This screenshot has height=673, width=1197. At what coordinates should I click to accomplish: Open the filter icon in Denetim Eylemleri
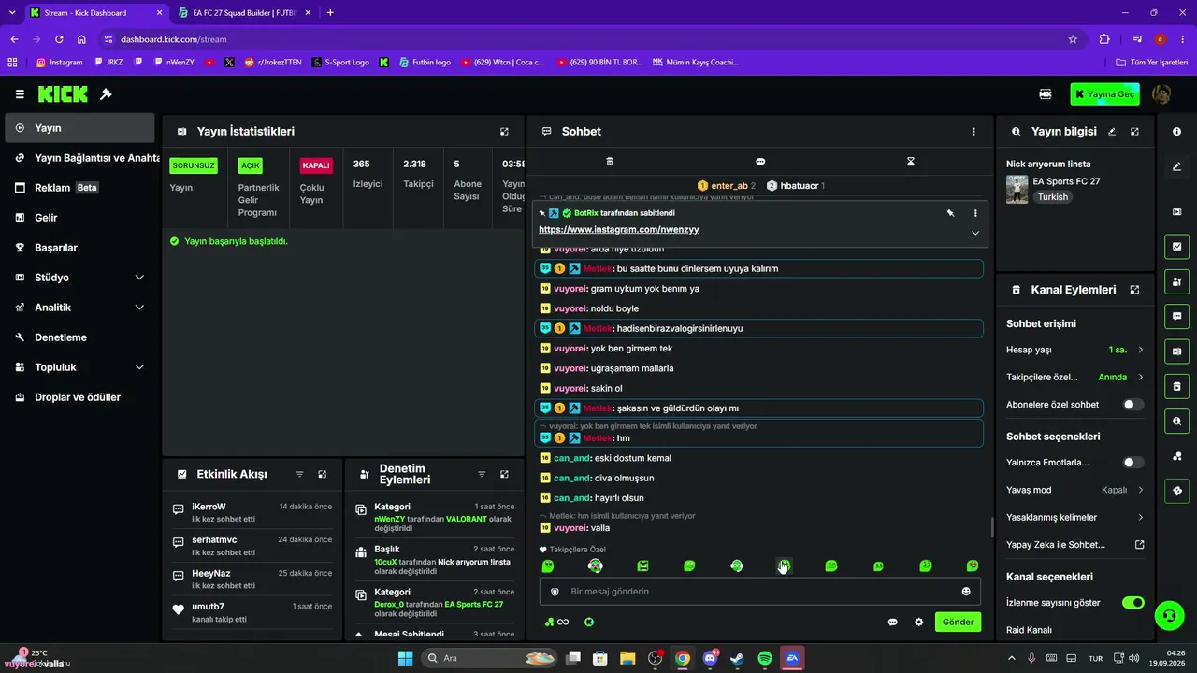pyautogui.click(x=482, y=475)
